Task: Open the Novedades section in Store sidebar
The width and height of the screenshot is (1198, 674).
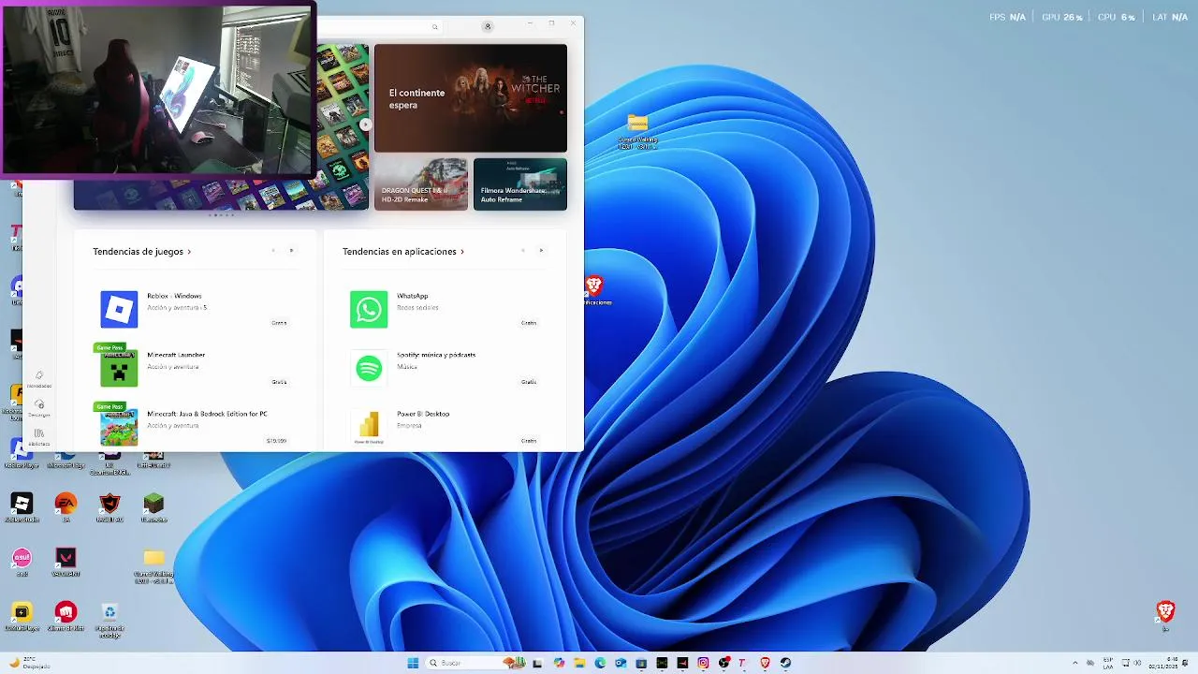Action: (39, 378)
